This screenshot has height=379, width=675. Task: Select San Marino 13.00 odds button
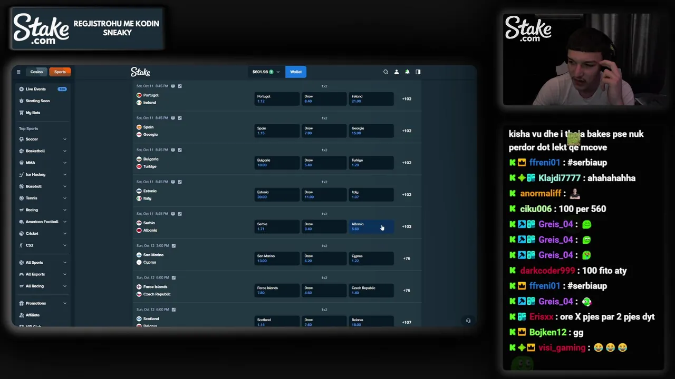[x=277, y=258]
